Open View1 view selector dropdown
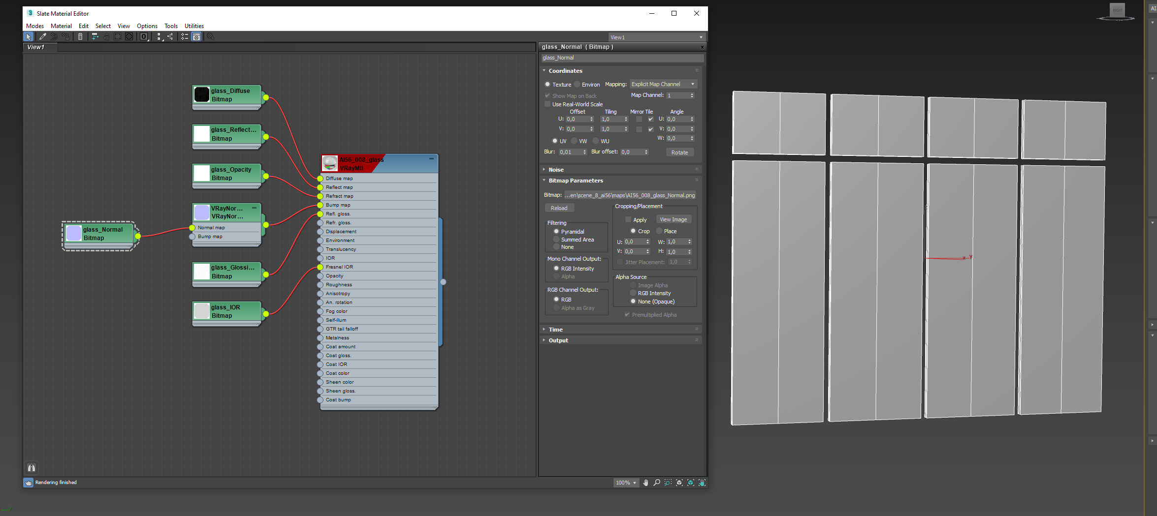Screen dimensions: 1157x516 [657, 37]
